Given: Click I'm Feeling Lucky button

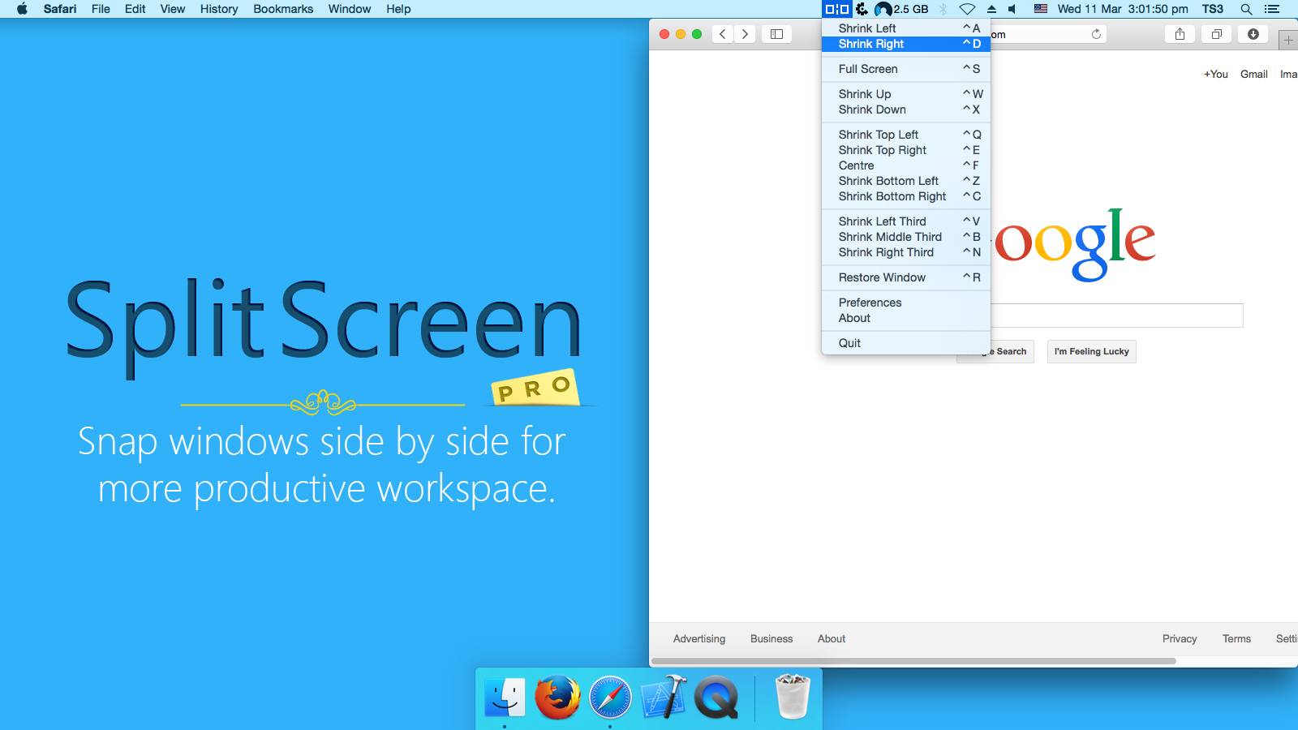Looking at the screenshot, I should [x=1091, y=351].
